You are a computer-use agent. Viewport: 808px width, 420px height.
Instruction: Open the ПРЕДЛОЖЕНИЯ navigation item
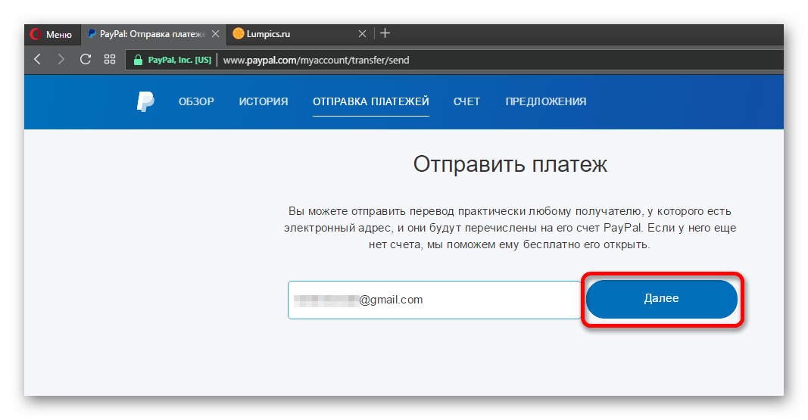[x=546, y=101]
